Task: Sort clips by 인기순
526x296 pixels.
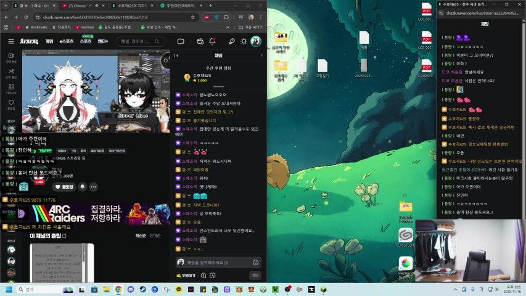Action: [154, 236]
